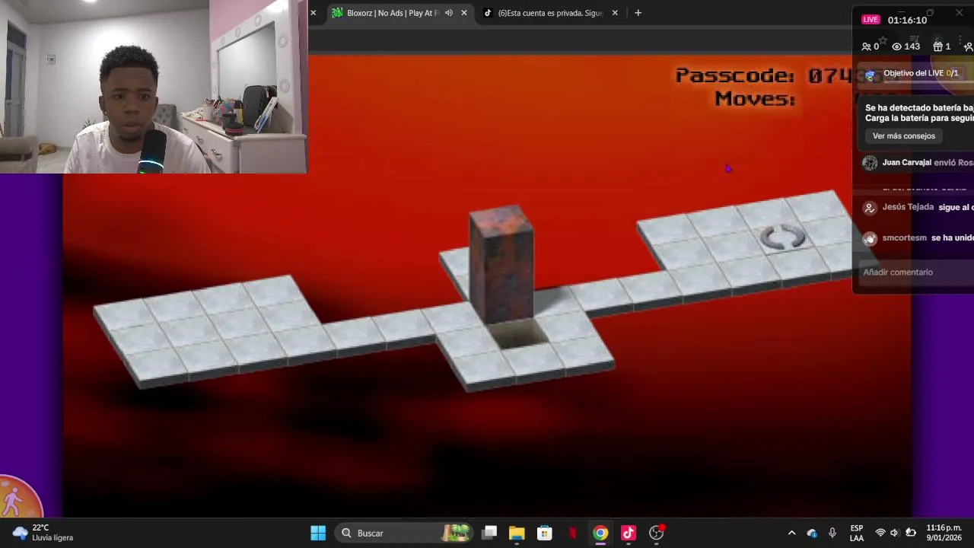Open the gifts counter showing 1
This screenshot has height=548, width=974.
pyautogui.click(x=942, y=46)
